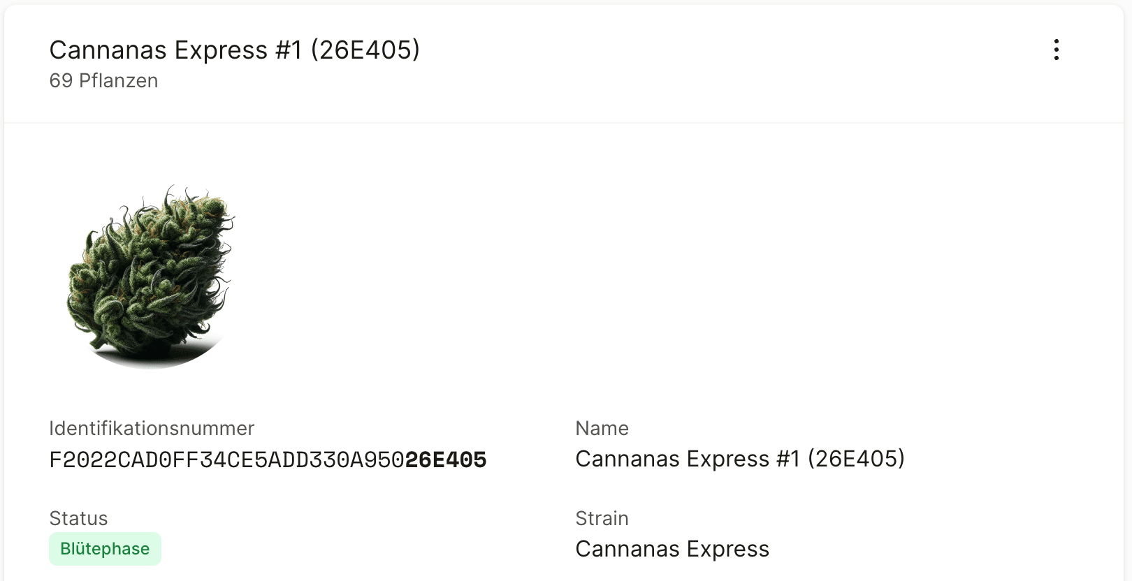Image resolution: width=1132 pixels, height=581 pixels.
Task: Open the Cannanas Express strain value
Action: [x=672, y=549]
